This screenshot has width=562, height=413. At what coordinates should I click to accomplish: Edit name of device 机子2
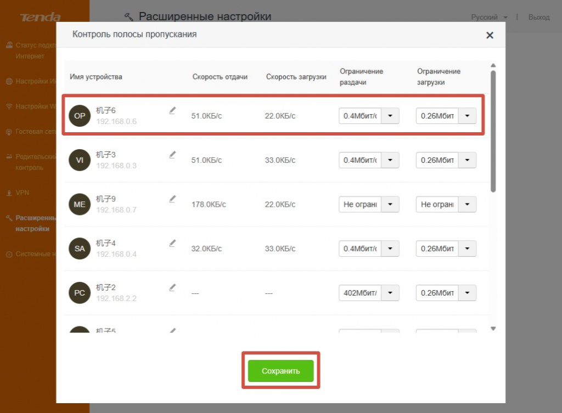[x=172, y=287]
